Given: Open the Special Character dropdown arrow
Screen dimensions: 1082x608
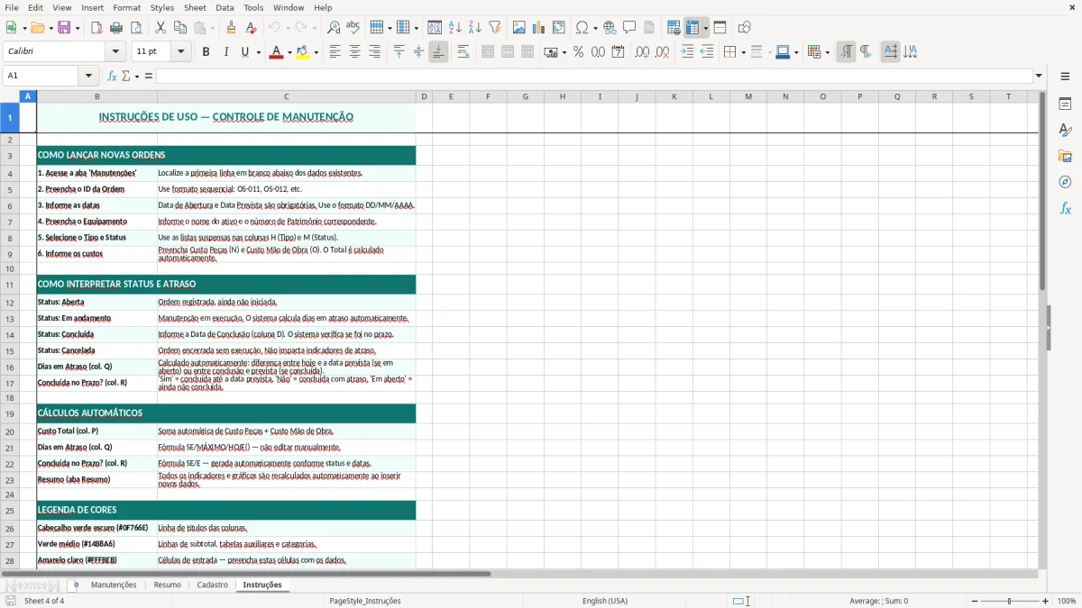Looking at the screenshot, I should tap(595, 28).
